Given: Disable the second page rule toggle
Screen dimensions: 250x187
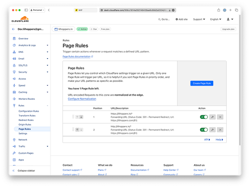Looking at the screenshot, I should (x=203, y=130).
